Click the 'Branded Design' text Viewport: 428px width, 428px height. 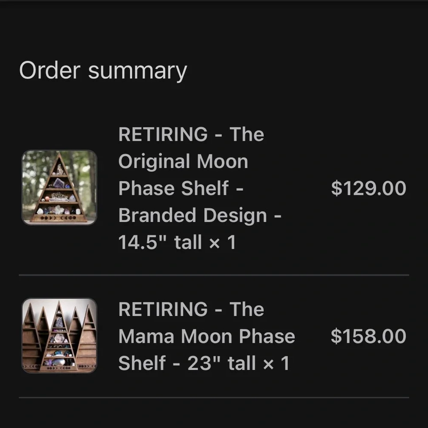pos(193,215)
